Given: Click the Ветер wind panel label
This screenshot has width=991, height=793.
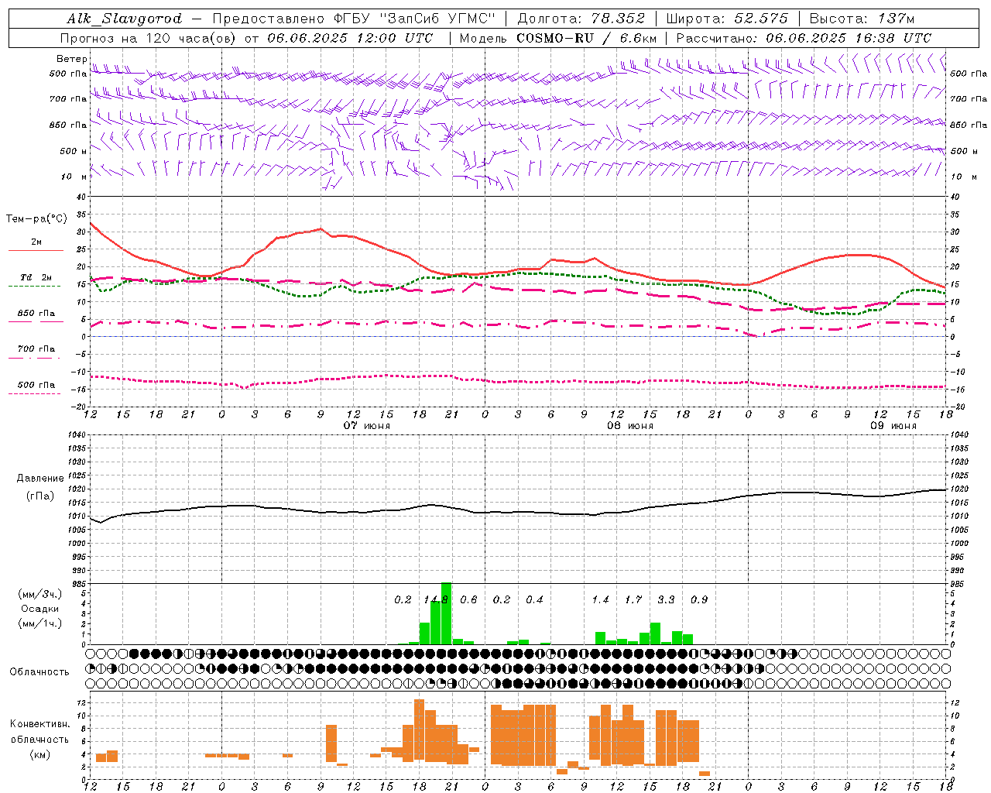Looking at the screenshot, I should pyautogui.click(x=71, y=59).
